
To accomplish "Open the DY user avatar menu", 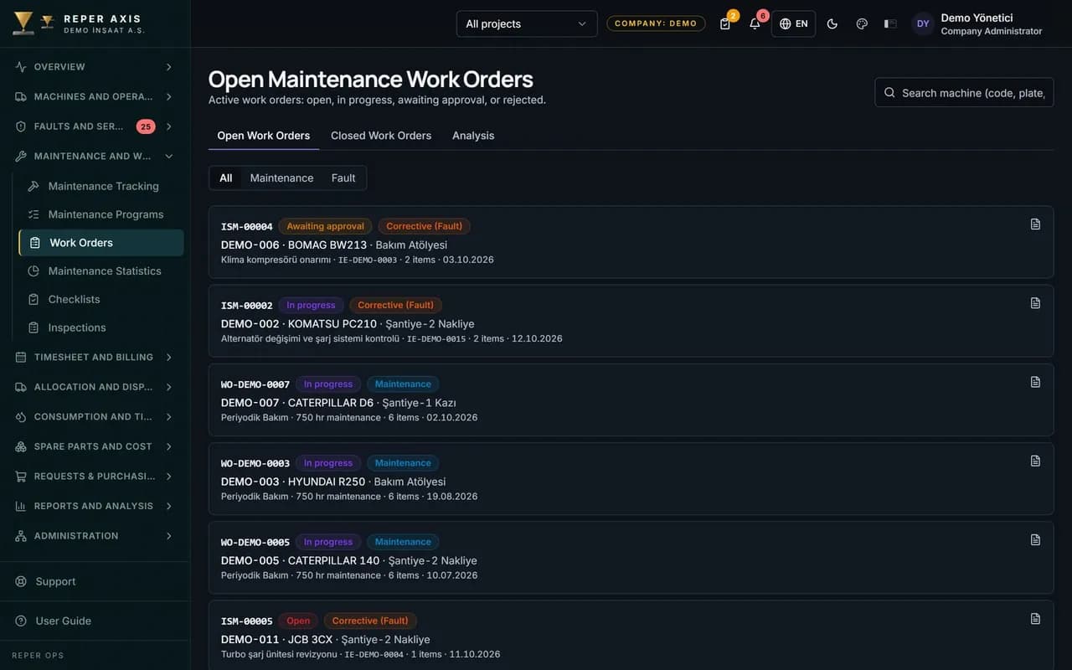I will (x=923, y=23).
